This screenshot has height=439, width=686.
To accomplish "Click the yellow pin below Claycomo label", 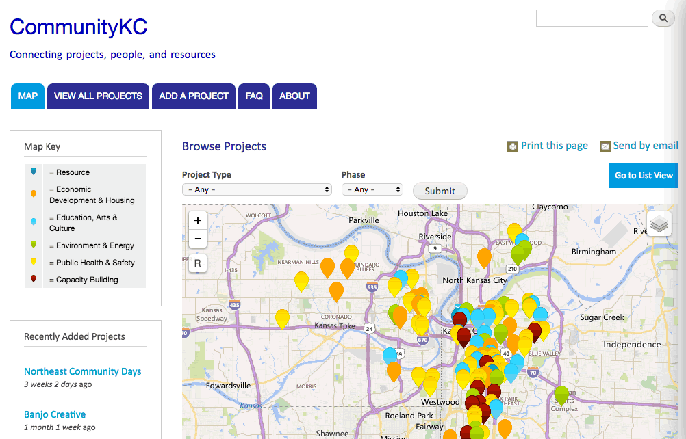I will point(515,232).
